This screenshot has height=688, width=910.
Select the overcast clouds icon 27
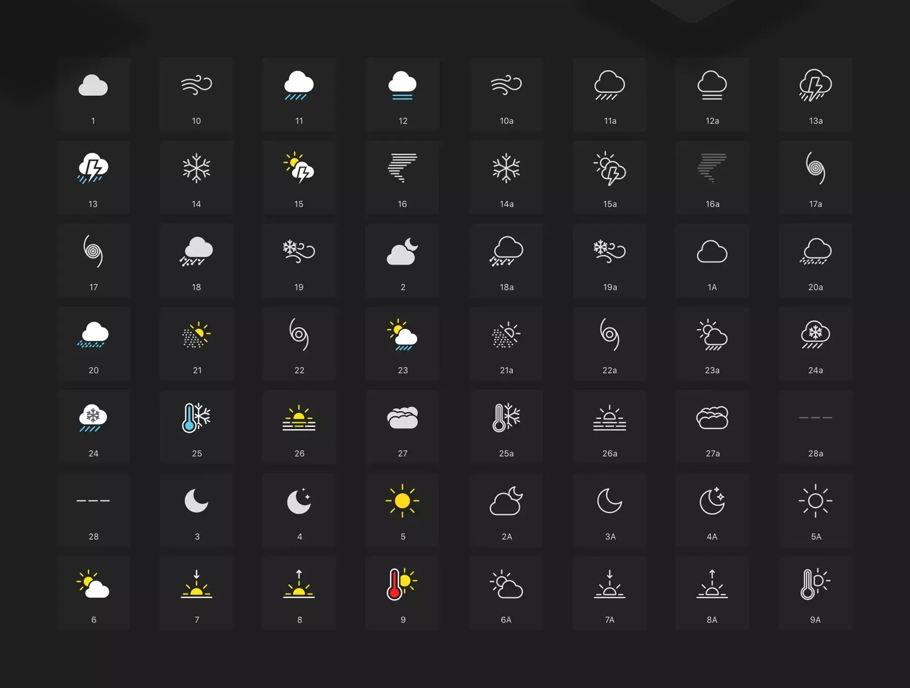(x=402, y=417)
